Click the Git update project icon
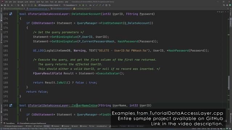Screen dimensions: 232x130 [x=94, y=5]
